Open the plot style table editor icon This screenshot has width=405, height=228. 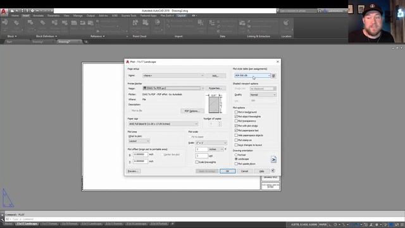point(273,75)
